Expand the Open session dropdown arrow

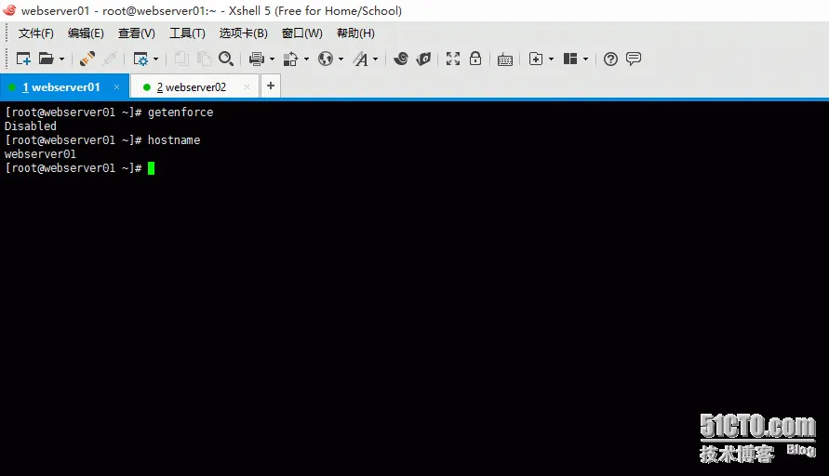pos(61,59)
